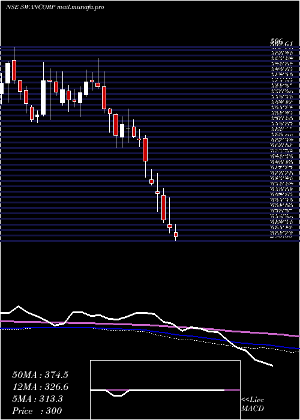
Task: Click inside the MACD indicator box
Action: [165, 390]
